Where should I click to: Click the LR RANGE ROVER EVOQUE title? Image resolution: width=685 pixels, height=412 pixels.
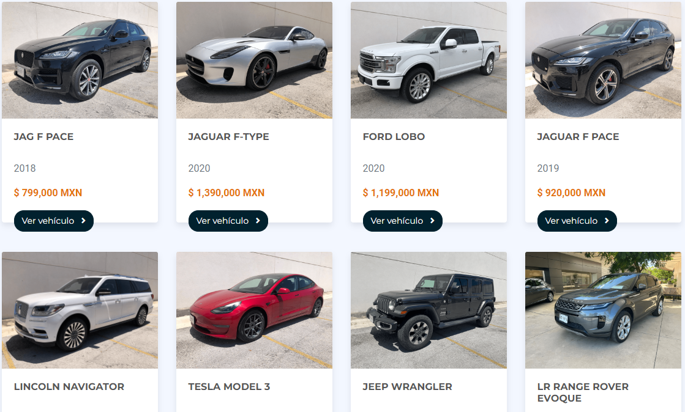(x=583, y=392)
